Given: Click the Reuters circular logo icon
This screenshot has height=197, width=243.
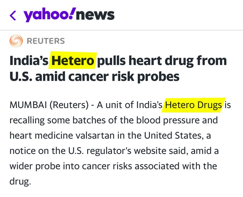Looking at the screenshot, I should click(x=16, y=40).
